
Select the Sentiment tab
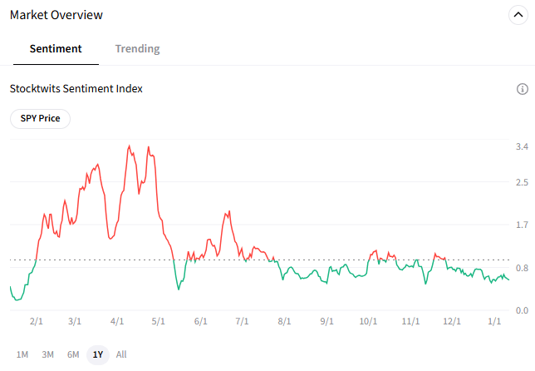56,48
